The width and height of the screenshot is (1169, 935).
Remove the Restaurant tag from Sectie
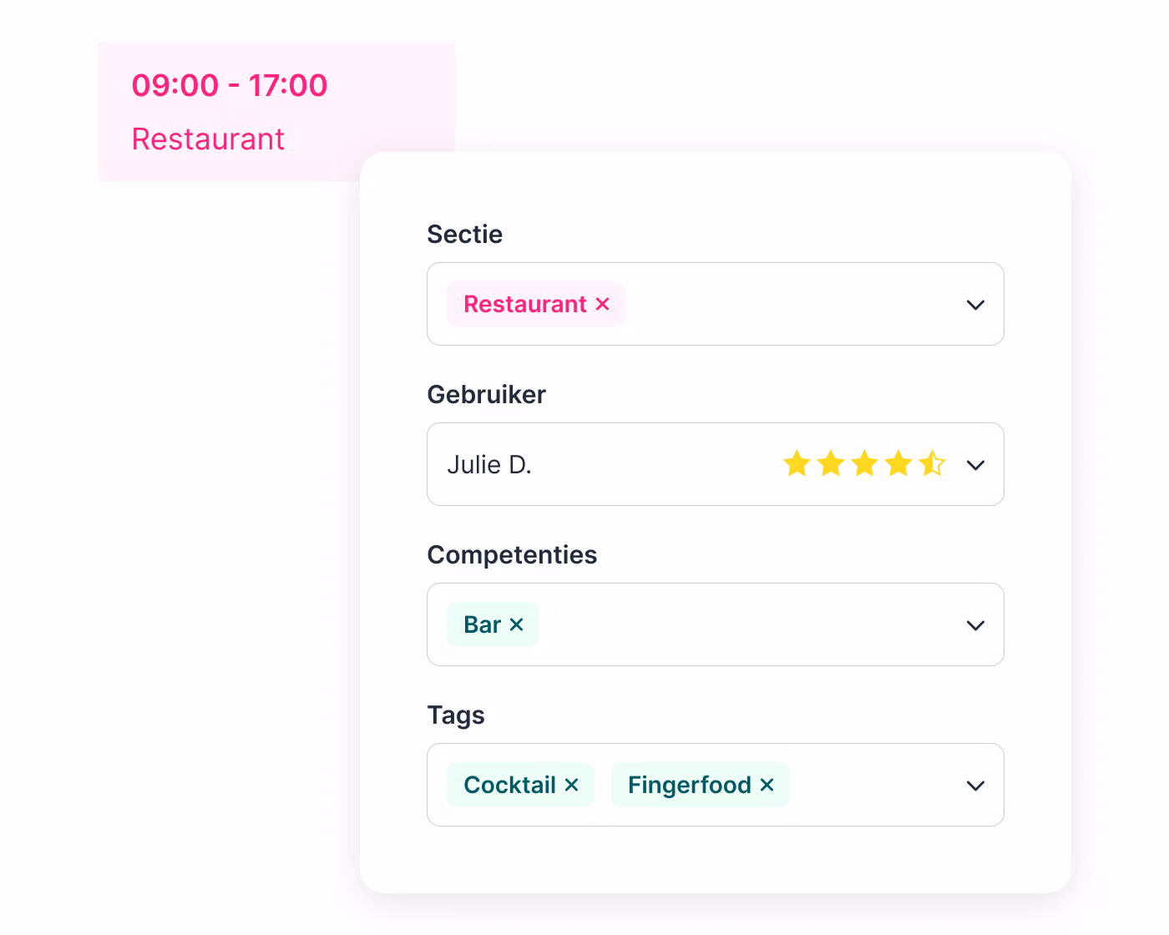603,304
